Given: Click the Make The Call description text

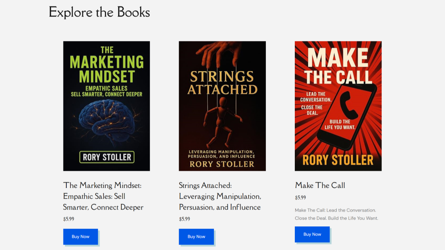Looking at the screenshot, I should [336, 214].
